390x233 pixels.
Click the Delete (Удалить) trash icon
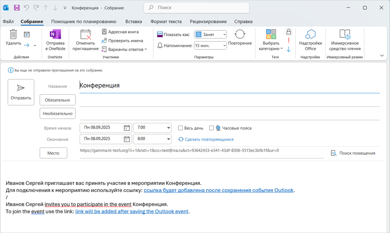(x=13, y=34)
